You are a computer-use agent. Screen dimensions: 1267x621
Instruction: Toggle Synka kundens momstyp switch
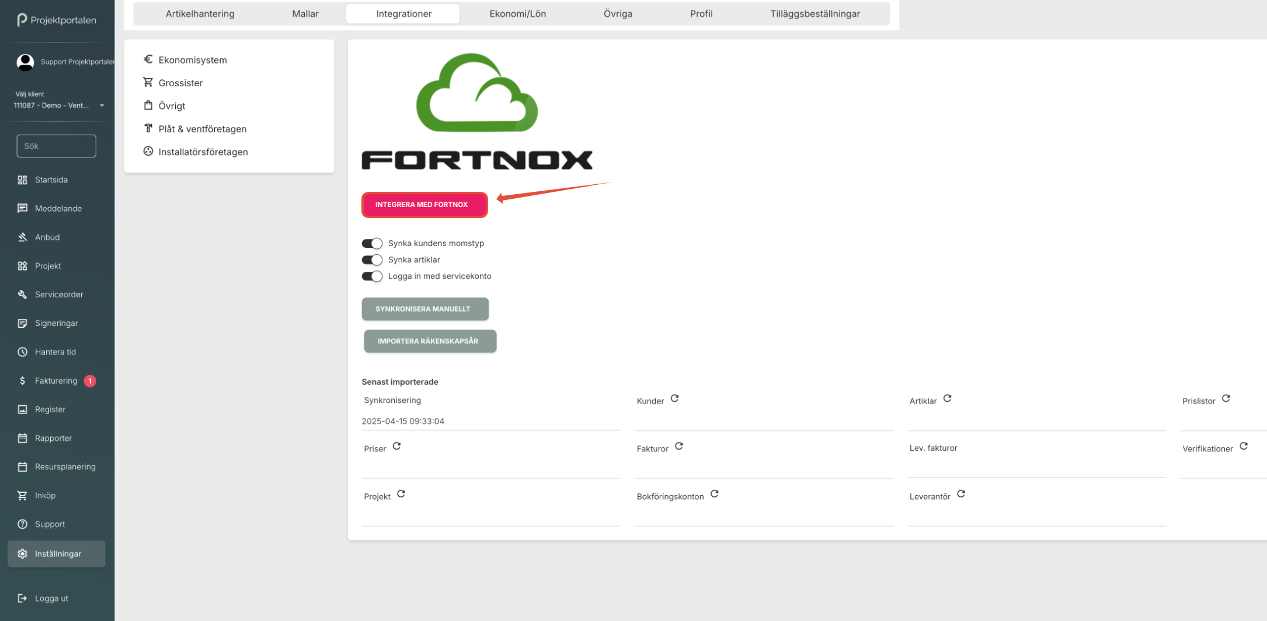tap(372, 243)
